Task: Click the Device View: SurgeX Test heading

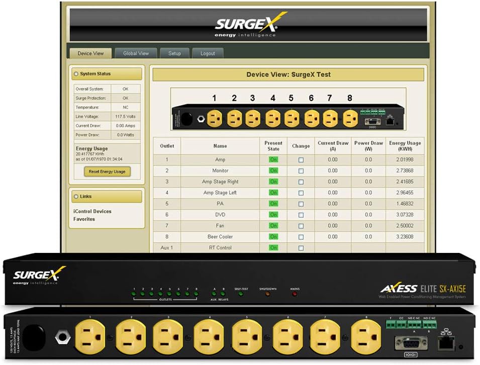Action: [289, 74]
